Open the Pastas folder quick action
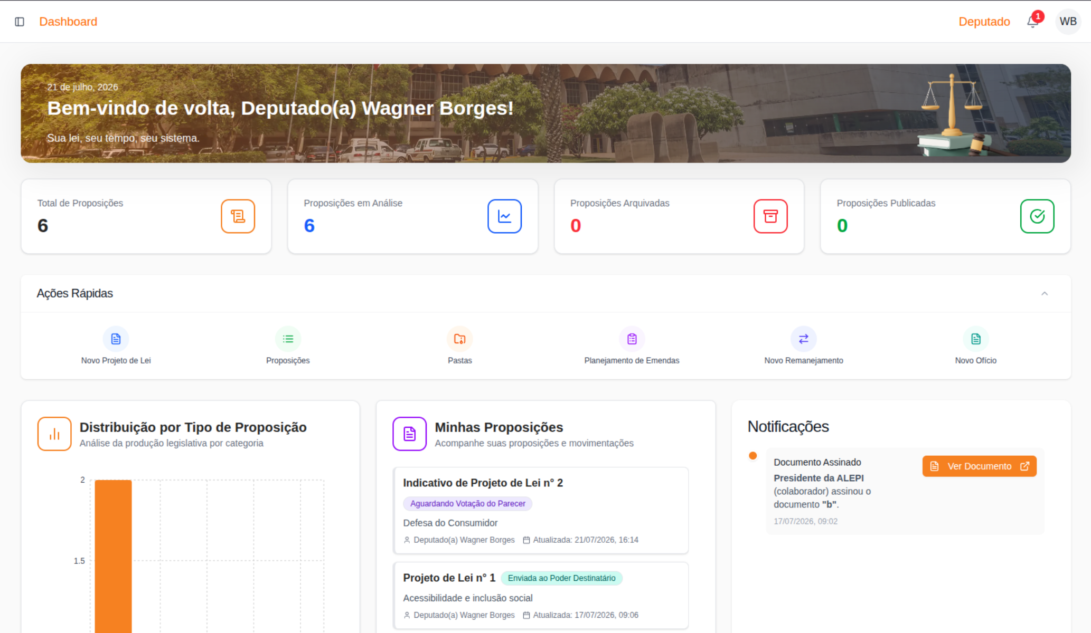 coord(460,346)
